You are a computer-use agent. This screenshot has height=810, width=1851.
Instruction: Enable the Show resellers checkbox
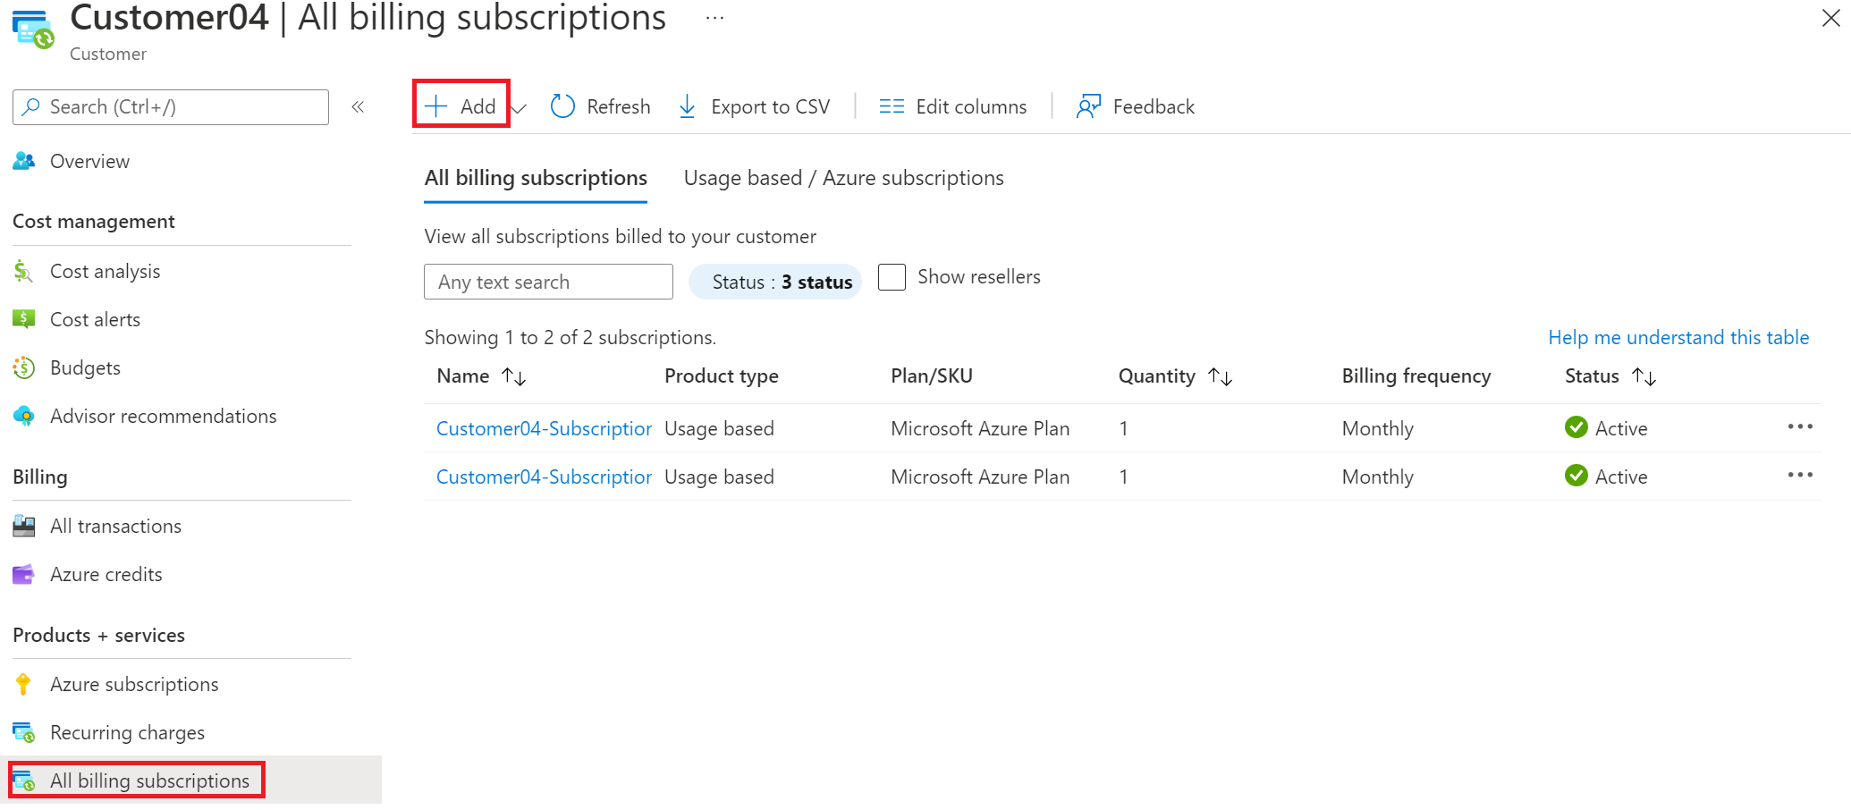[x=892, y=277]
